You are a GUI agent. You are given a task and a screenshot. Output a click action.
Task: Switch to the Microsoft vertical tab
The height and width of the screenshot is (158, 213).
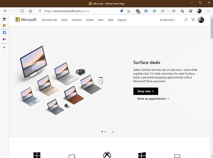[4, 26]
